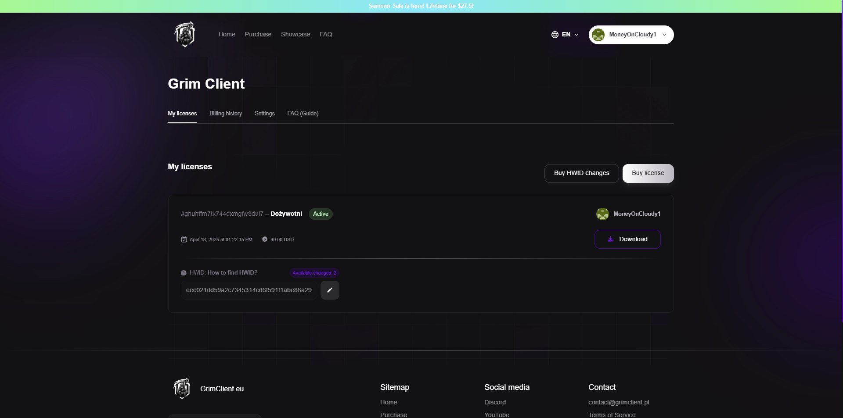Viewport: 843px width, 418px height.
Task: Open Showcase in the top navigation
Action: coord(295,34)
